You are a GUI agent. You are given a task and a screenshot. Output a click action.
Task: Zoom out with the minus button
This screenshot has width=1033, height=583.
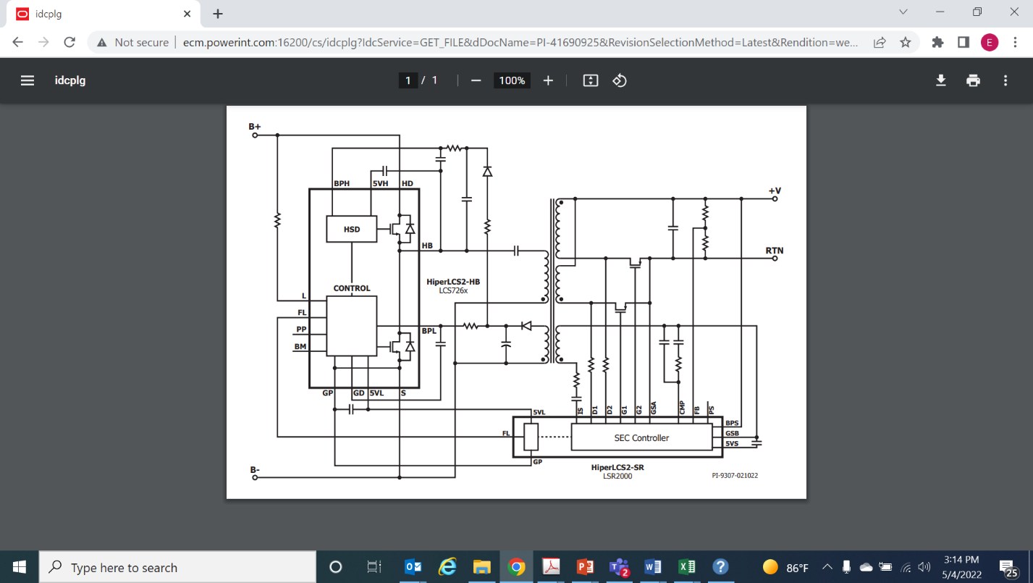click(x=476, y=80)
